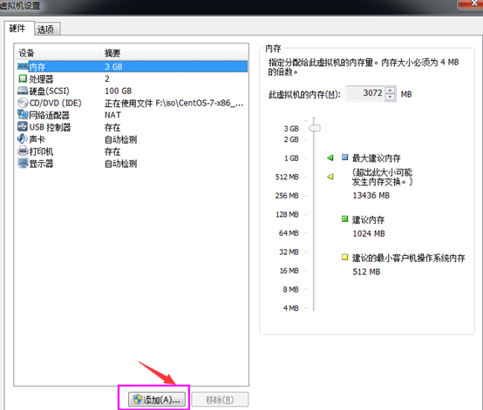Decrease memory with the spinner down arrow
This screenshot has width=483, height=410.
point(391,97)
